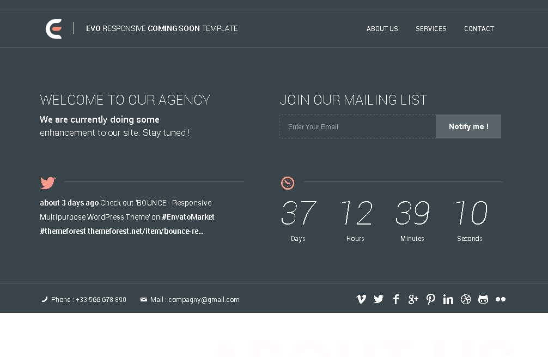Viewport: 548px width, 357px height.
Task: Open the LinkedIn social icon
Action: tap(448, 299)
